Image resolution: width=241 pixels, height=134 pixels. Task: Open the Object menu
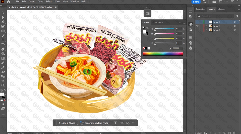(x=32, y=2)
